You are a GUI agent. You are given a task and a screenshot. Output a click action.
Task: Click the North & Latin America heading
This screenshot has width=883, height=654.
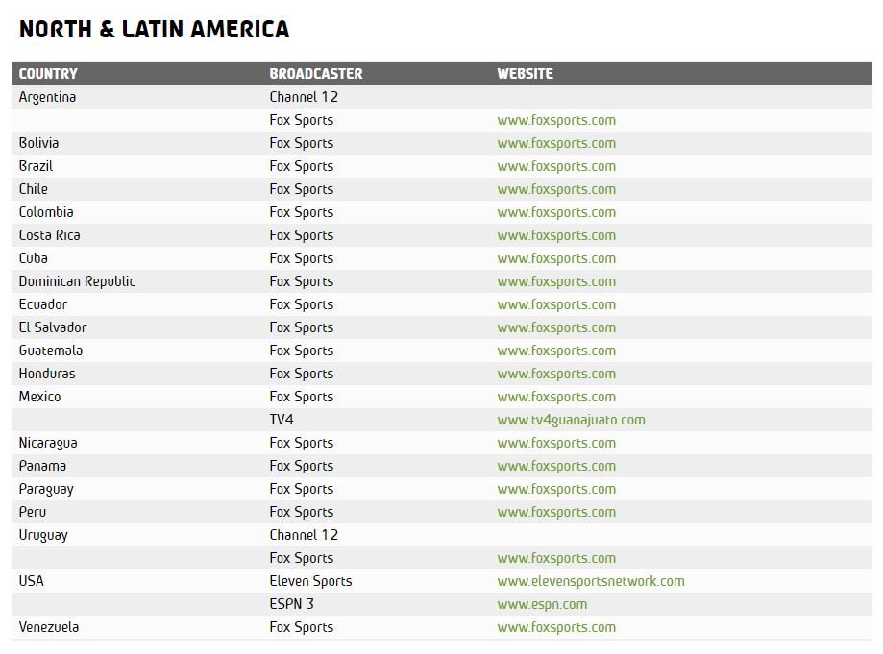click(x=155, y=29)
